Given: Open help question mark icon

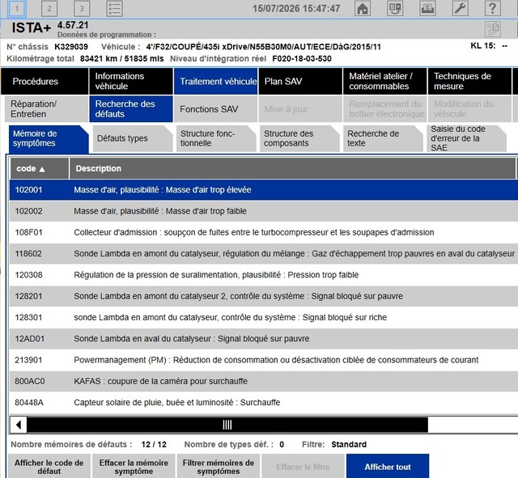Looking at the screenshot, I should click(492, 8).
